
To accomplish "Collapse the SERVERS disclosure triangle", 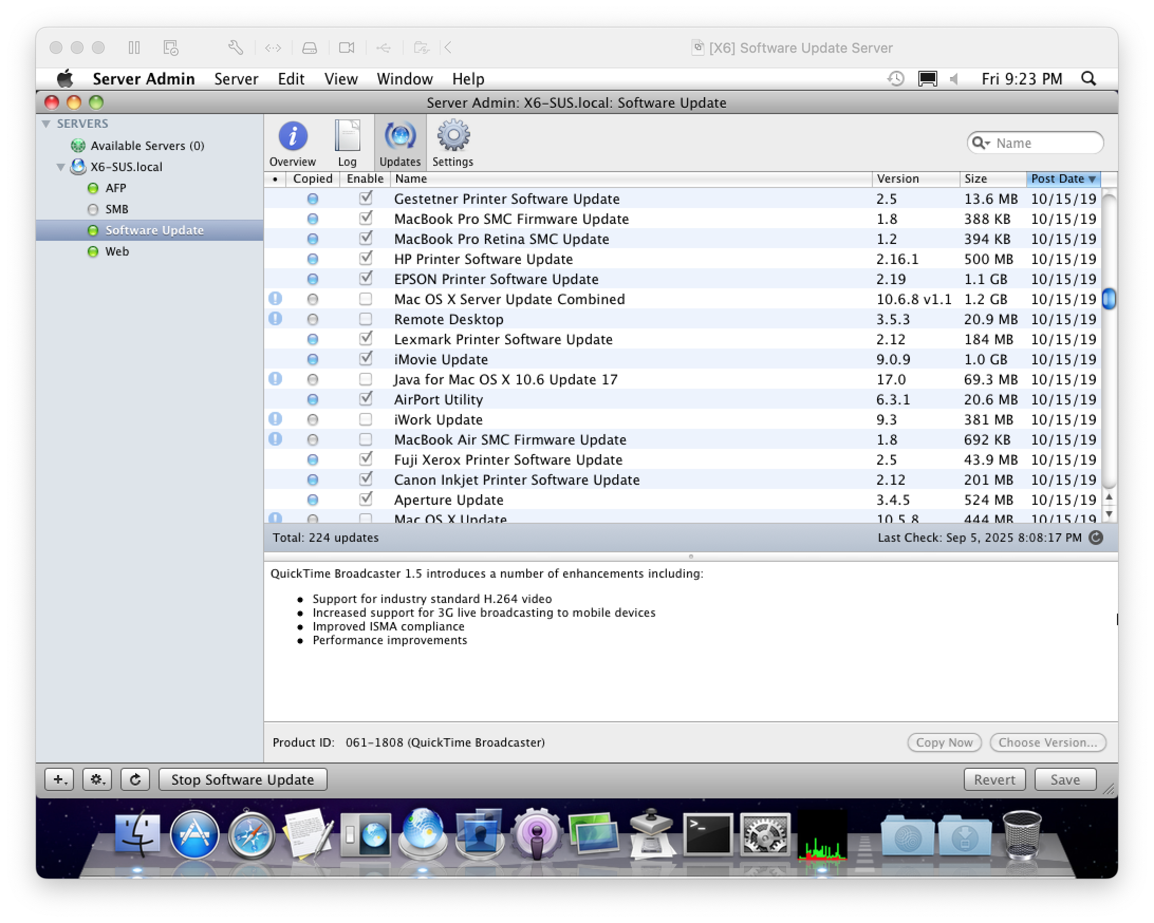I will tap(46, 124).
